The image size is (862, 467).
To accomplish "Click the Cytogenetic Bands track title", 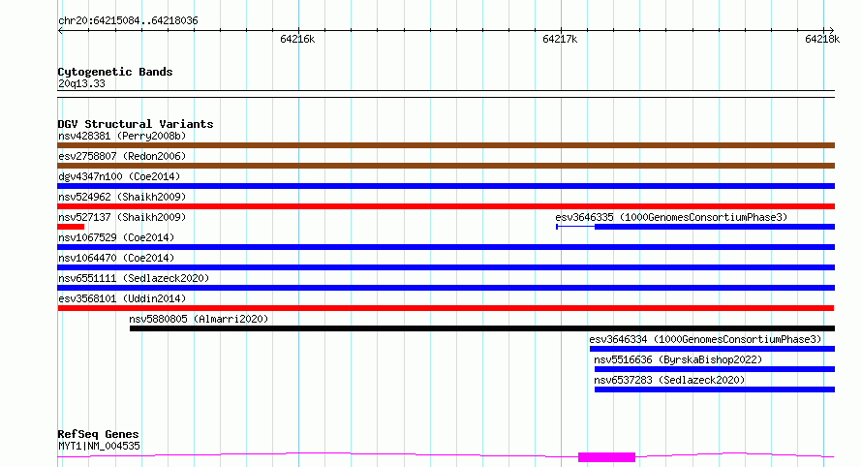I will 115,72.
